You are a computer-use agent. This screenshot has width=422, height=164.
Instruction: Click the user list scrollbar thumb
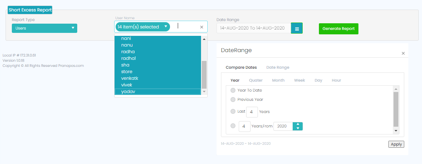point(204,74)
